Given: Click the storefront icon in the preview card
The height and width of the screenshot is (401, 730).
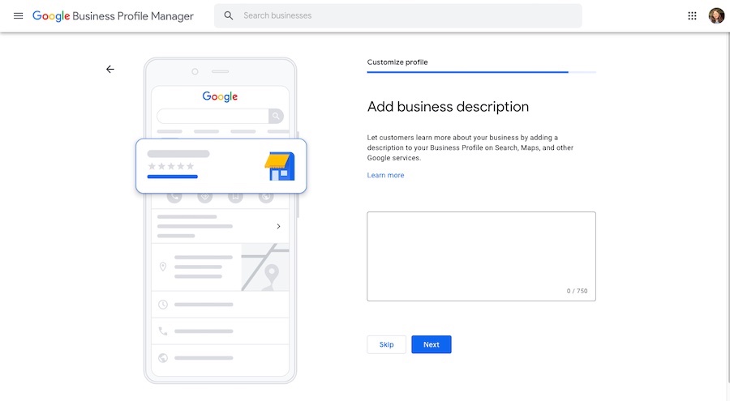Looking at the screenshot, I should pyautogui.click(x=280, y=166).
